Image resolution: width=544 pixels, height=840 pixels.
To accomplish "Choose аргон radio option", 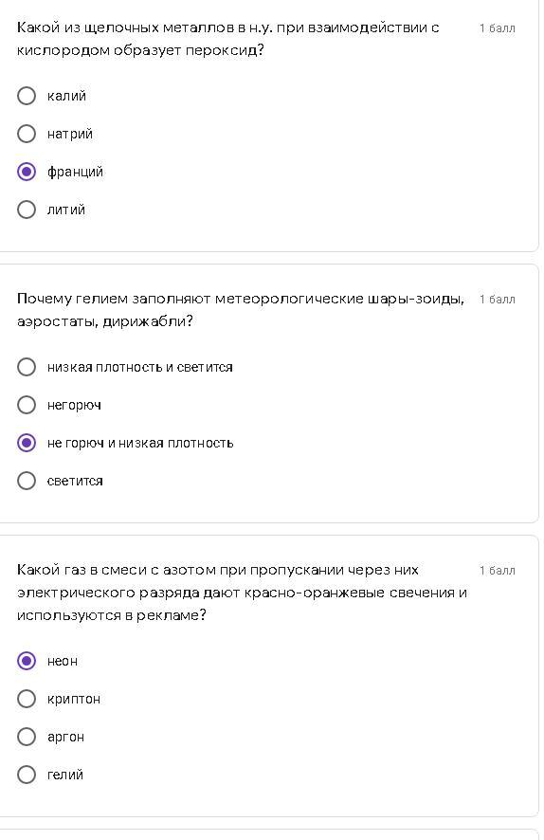I will [27, 737].
